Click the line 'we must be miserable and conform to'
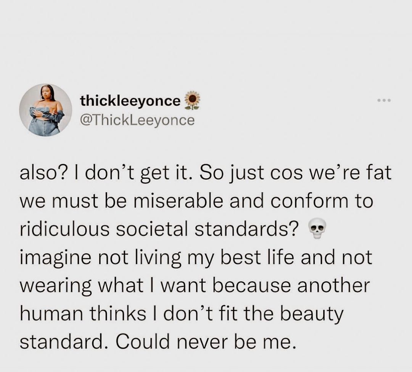The height and width of the screenshot is (372, 412). point(196,201)
